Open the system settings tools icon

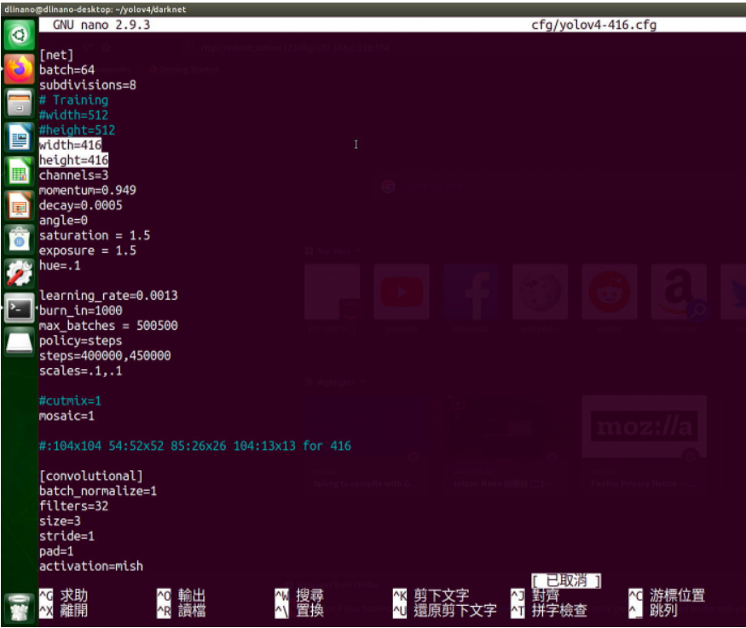19,274
